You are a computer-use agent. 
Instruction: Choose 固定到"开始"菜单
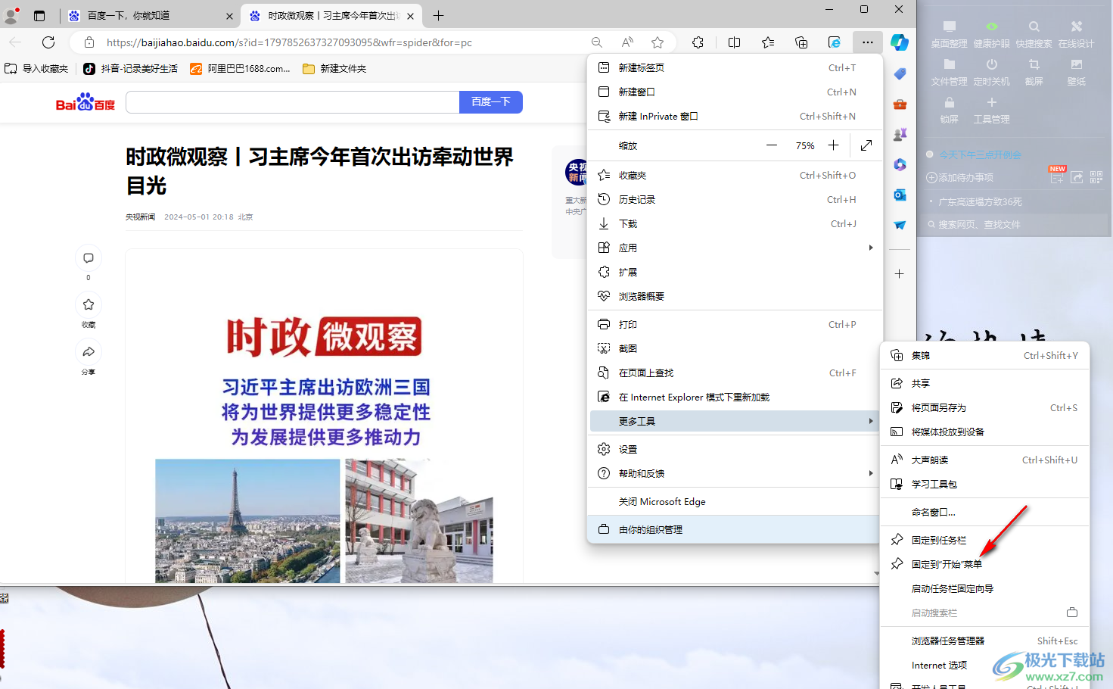pyautogui.click(x=985, y=564)
